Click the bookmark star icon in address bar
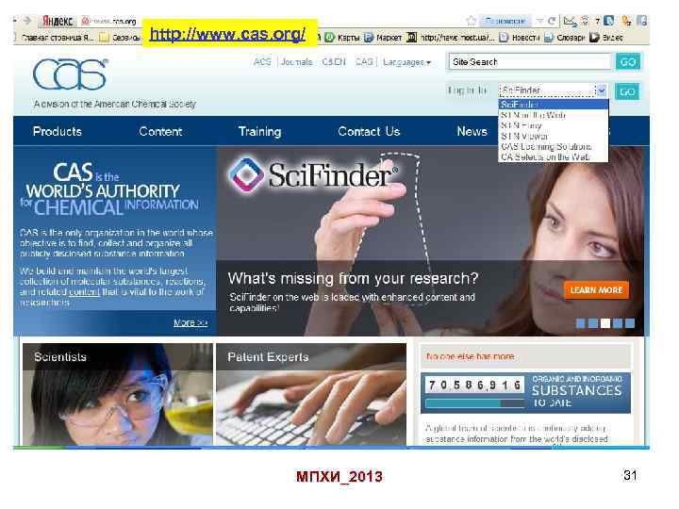The height and width of the screenshot is (509, 679). click(472, 21)
